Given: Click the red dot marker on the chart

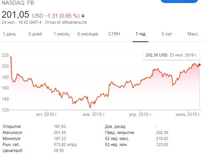Looking at the screenshot, I should click(199, 65).
